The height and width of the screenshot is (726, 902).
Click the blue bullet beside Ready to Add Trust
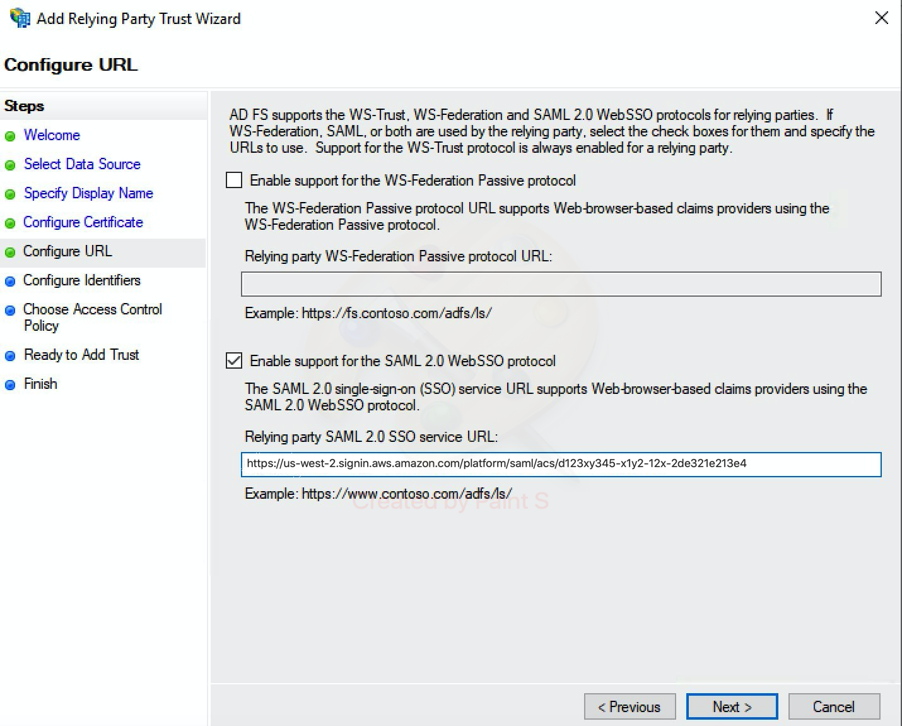click(11, 355)
